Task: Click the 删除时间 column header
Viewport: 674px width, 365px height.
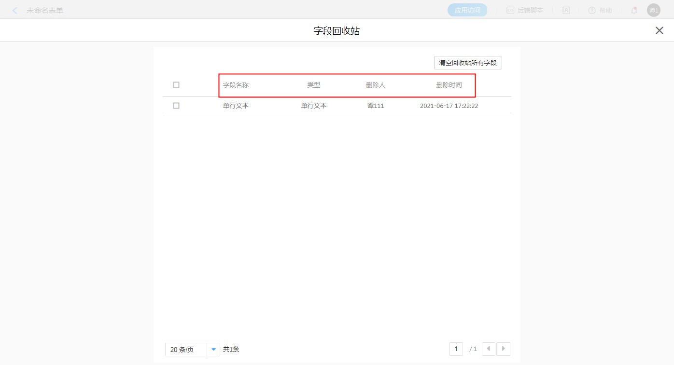Action: 449,85
